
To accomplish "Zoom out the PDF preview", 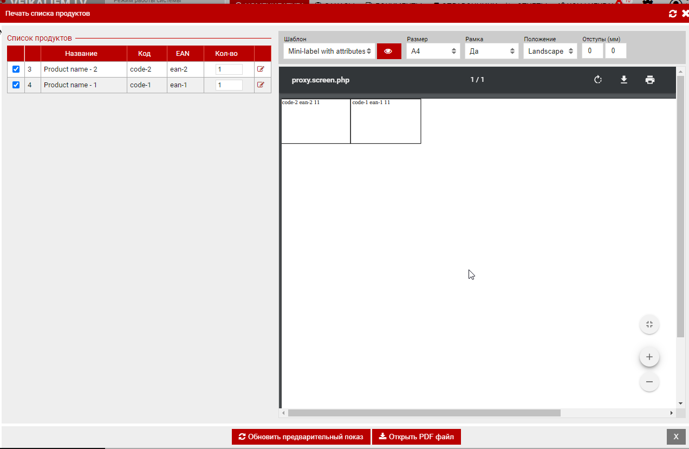I will 649,382.
